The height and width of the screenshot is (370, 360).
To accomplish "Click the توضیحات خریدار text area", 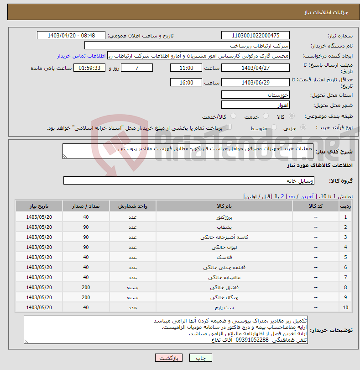I will coord(166,330).
